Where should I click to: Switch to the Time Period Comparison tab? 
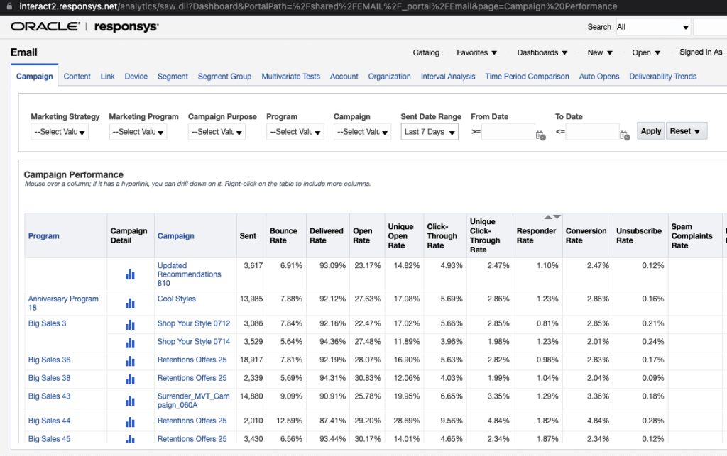coord(528,77)
